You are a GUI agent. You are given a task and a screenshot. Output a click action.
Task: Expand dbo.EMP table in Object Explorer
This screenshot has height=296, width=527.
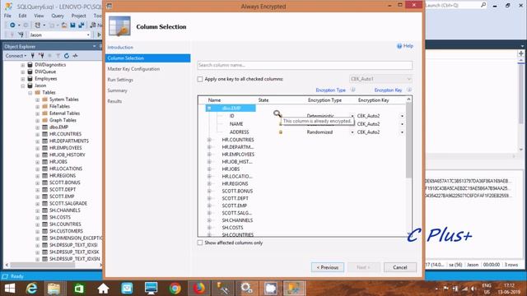[38, 127]
